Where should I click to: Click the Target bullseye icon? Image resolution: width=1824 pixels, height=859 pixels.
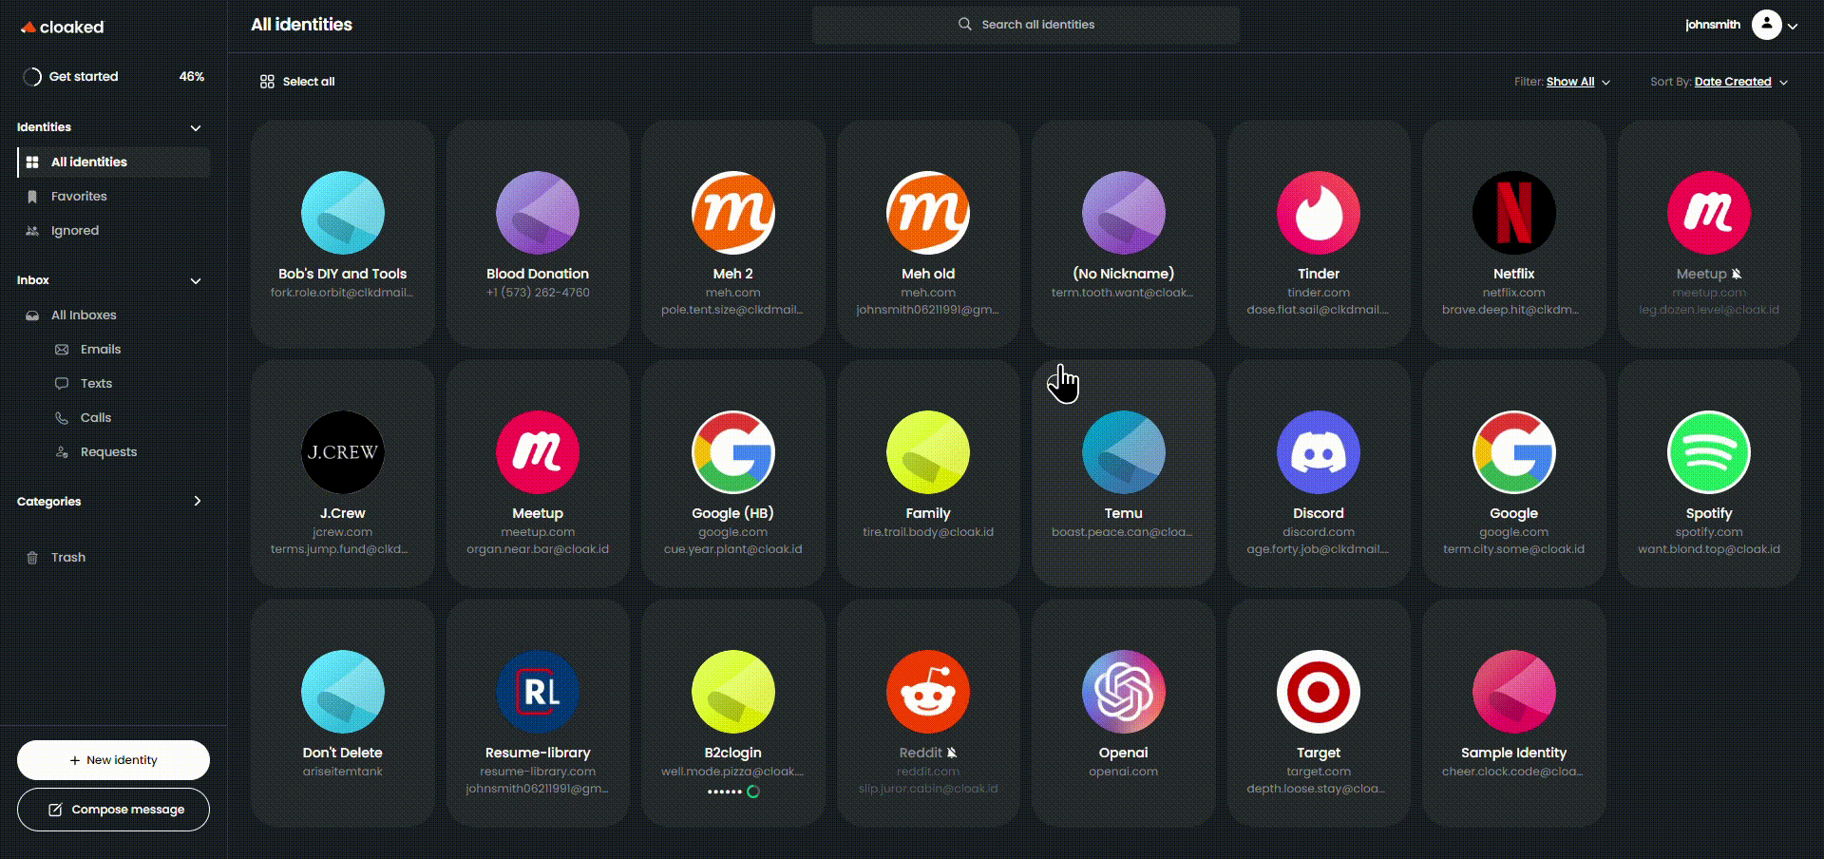1318,692
